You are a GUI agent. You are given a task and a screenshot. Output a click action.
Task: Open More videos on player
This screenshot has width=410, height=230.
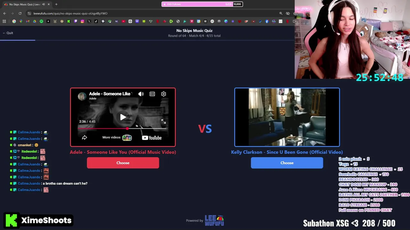click(x=117, y=137)
